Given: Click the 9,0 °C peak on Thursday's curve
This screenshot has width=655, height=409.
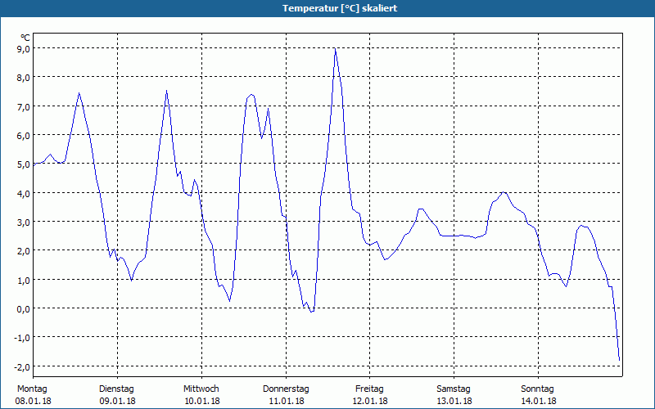Looking at the screenshot, I should pos(335,49).
